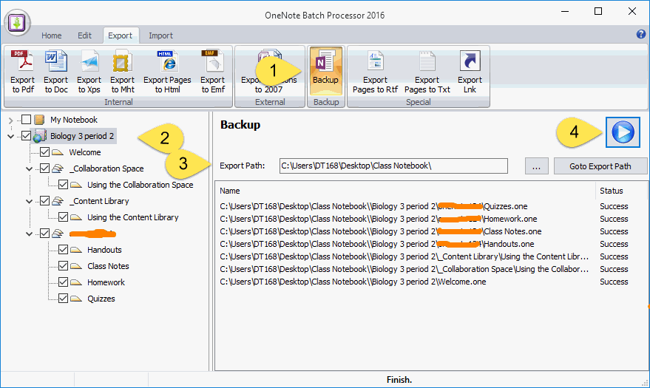Click the Welcome section icon
The image size is (650, 388).
pyautogui.click(x=58, y=152)
